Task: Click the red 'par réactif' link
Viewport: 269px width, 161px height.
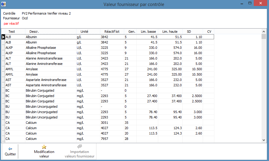Action: [11, 24]
